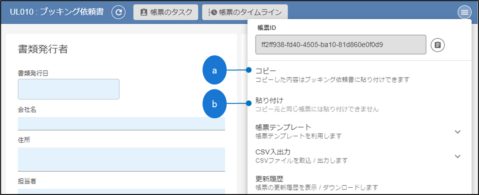This screenshot has height=195, width=479.
Task: Click the UL010 : ブッキング依頼書 title
Action: click(58, 12)
